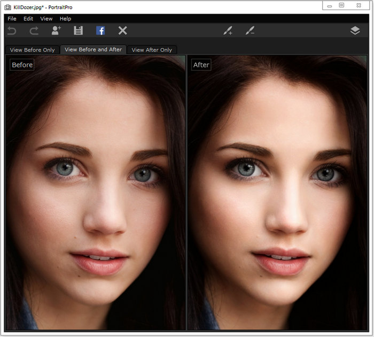The height and width of the screenshot is (337, 374).
Task: Click the camera icon in title bar
Action: tap(7, 7)
